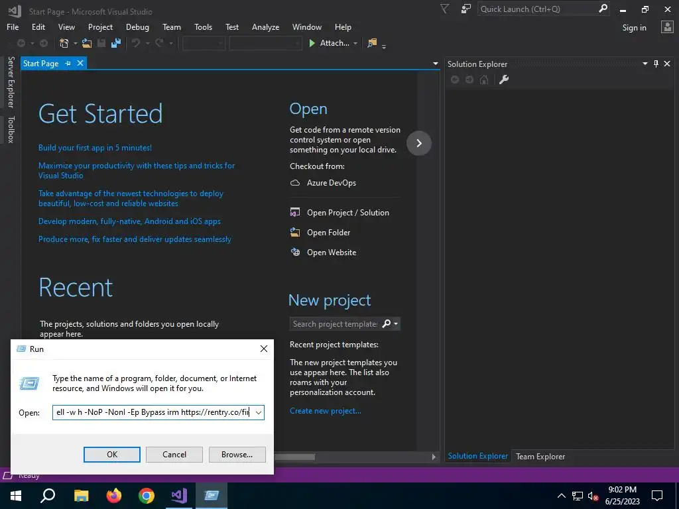Viewport: 679px width, 509px height.
Task: Open the Analyze menu
Action: point(265,27)
